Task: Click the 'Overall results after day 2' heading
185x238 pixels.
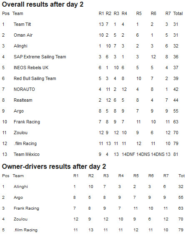Action: (42, 5)
